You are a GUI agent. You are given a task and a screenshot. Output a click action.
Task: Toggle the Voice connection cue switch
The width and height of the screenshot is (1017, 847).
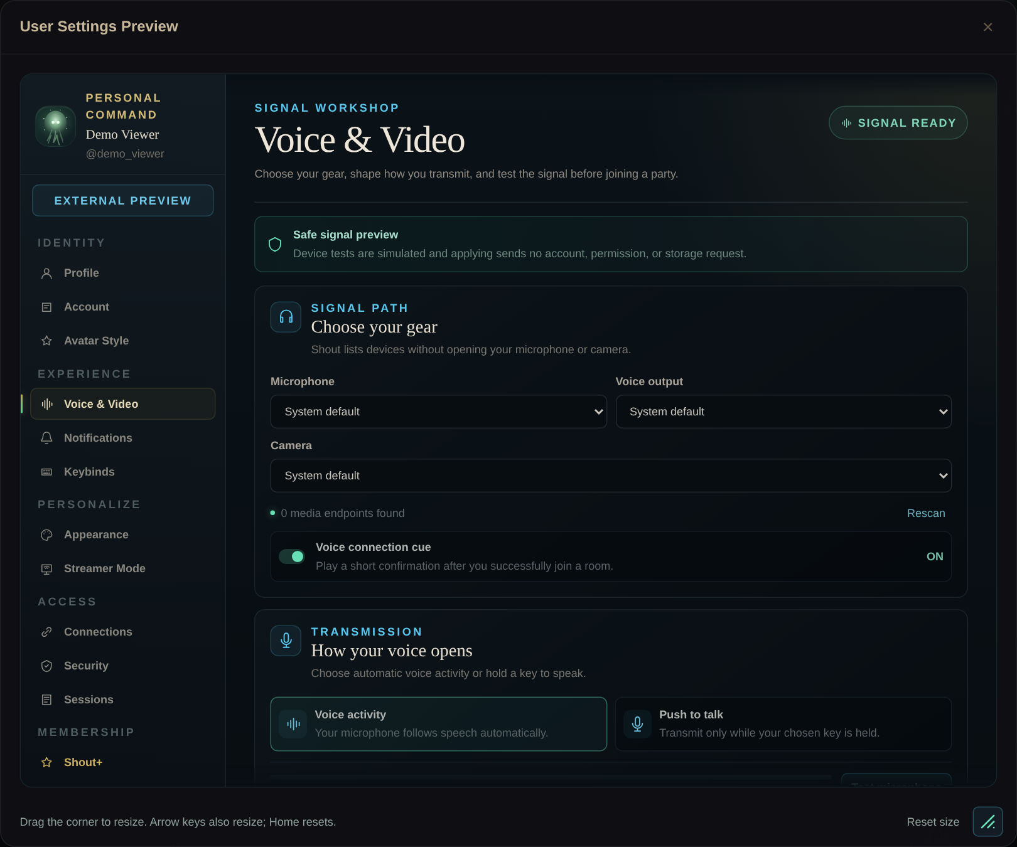(292, 557)
